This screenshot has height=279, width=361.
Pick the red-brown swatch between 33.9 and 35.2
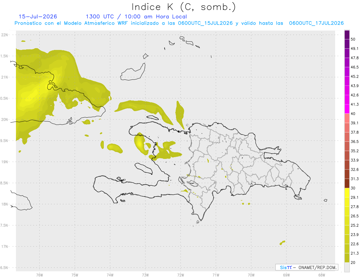[x=347, y=155]
